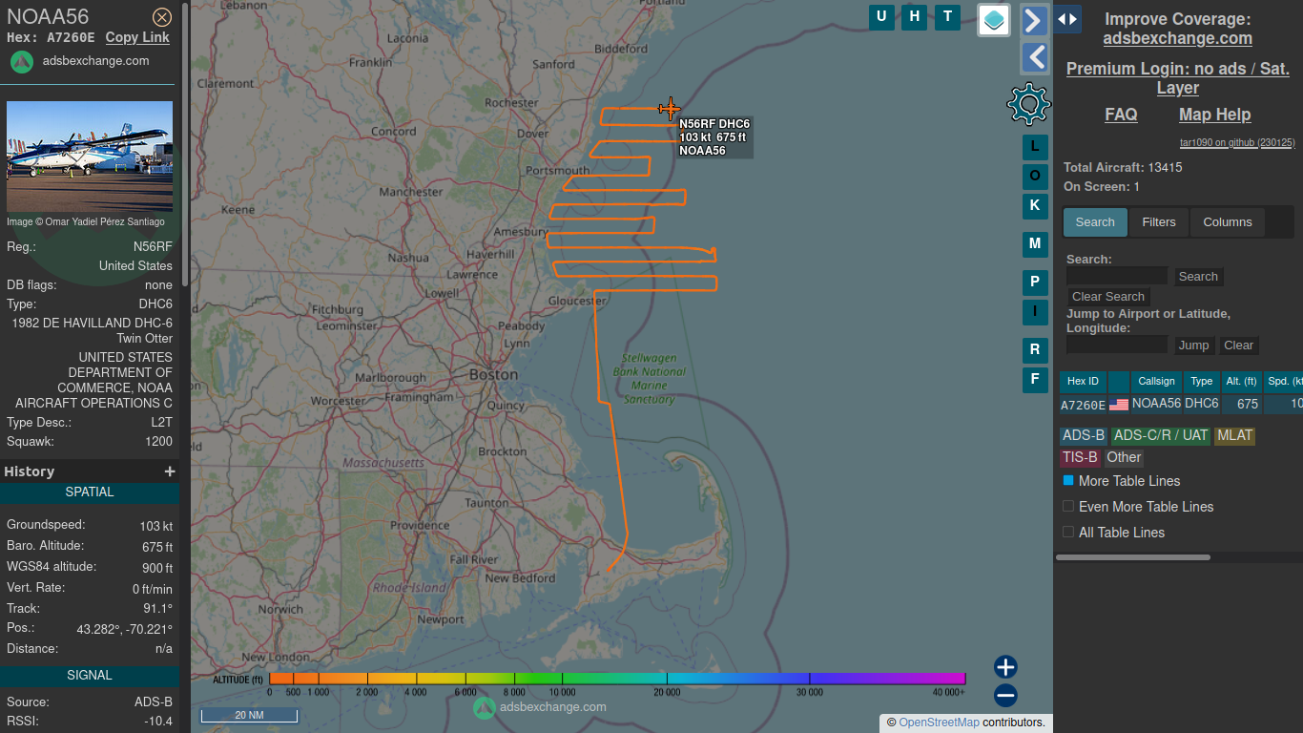Click the ADS-C/R / UAT legend label
Image resolution: width=1303 pixels, height=733 pixels.
pyautogui.click(x=1161, y=435)
